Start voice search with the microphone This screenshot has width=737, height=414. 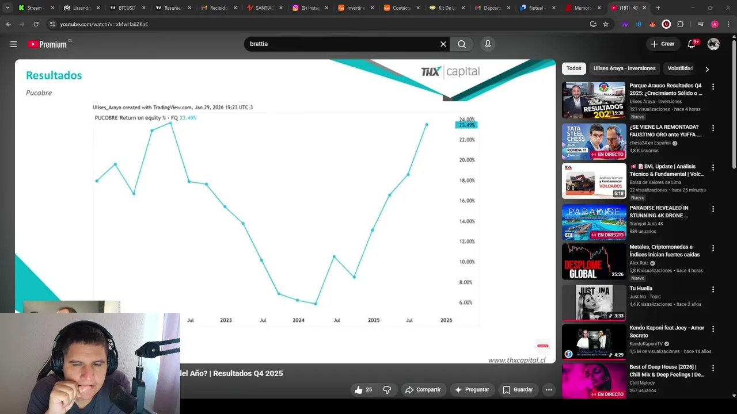click(x=488, y=44)
